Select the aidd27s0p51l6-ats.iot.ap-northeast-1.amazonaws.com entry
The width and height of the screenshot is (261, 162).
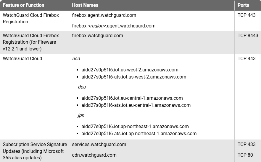(139, 134)
